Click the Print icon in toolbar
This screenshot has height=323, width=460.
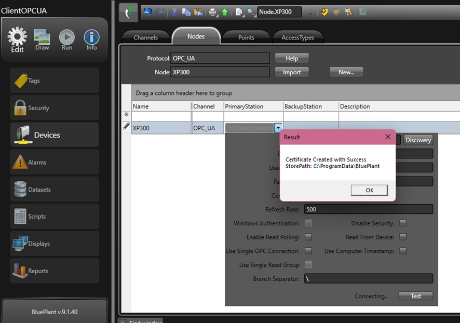point(213,12)
